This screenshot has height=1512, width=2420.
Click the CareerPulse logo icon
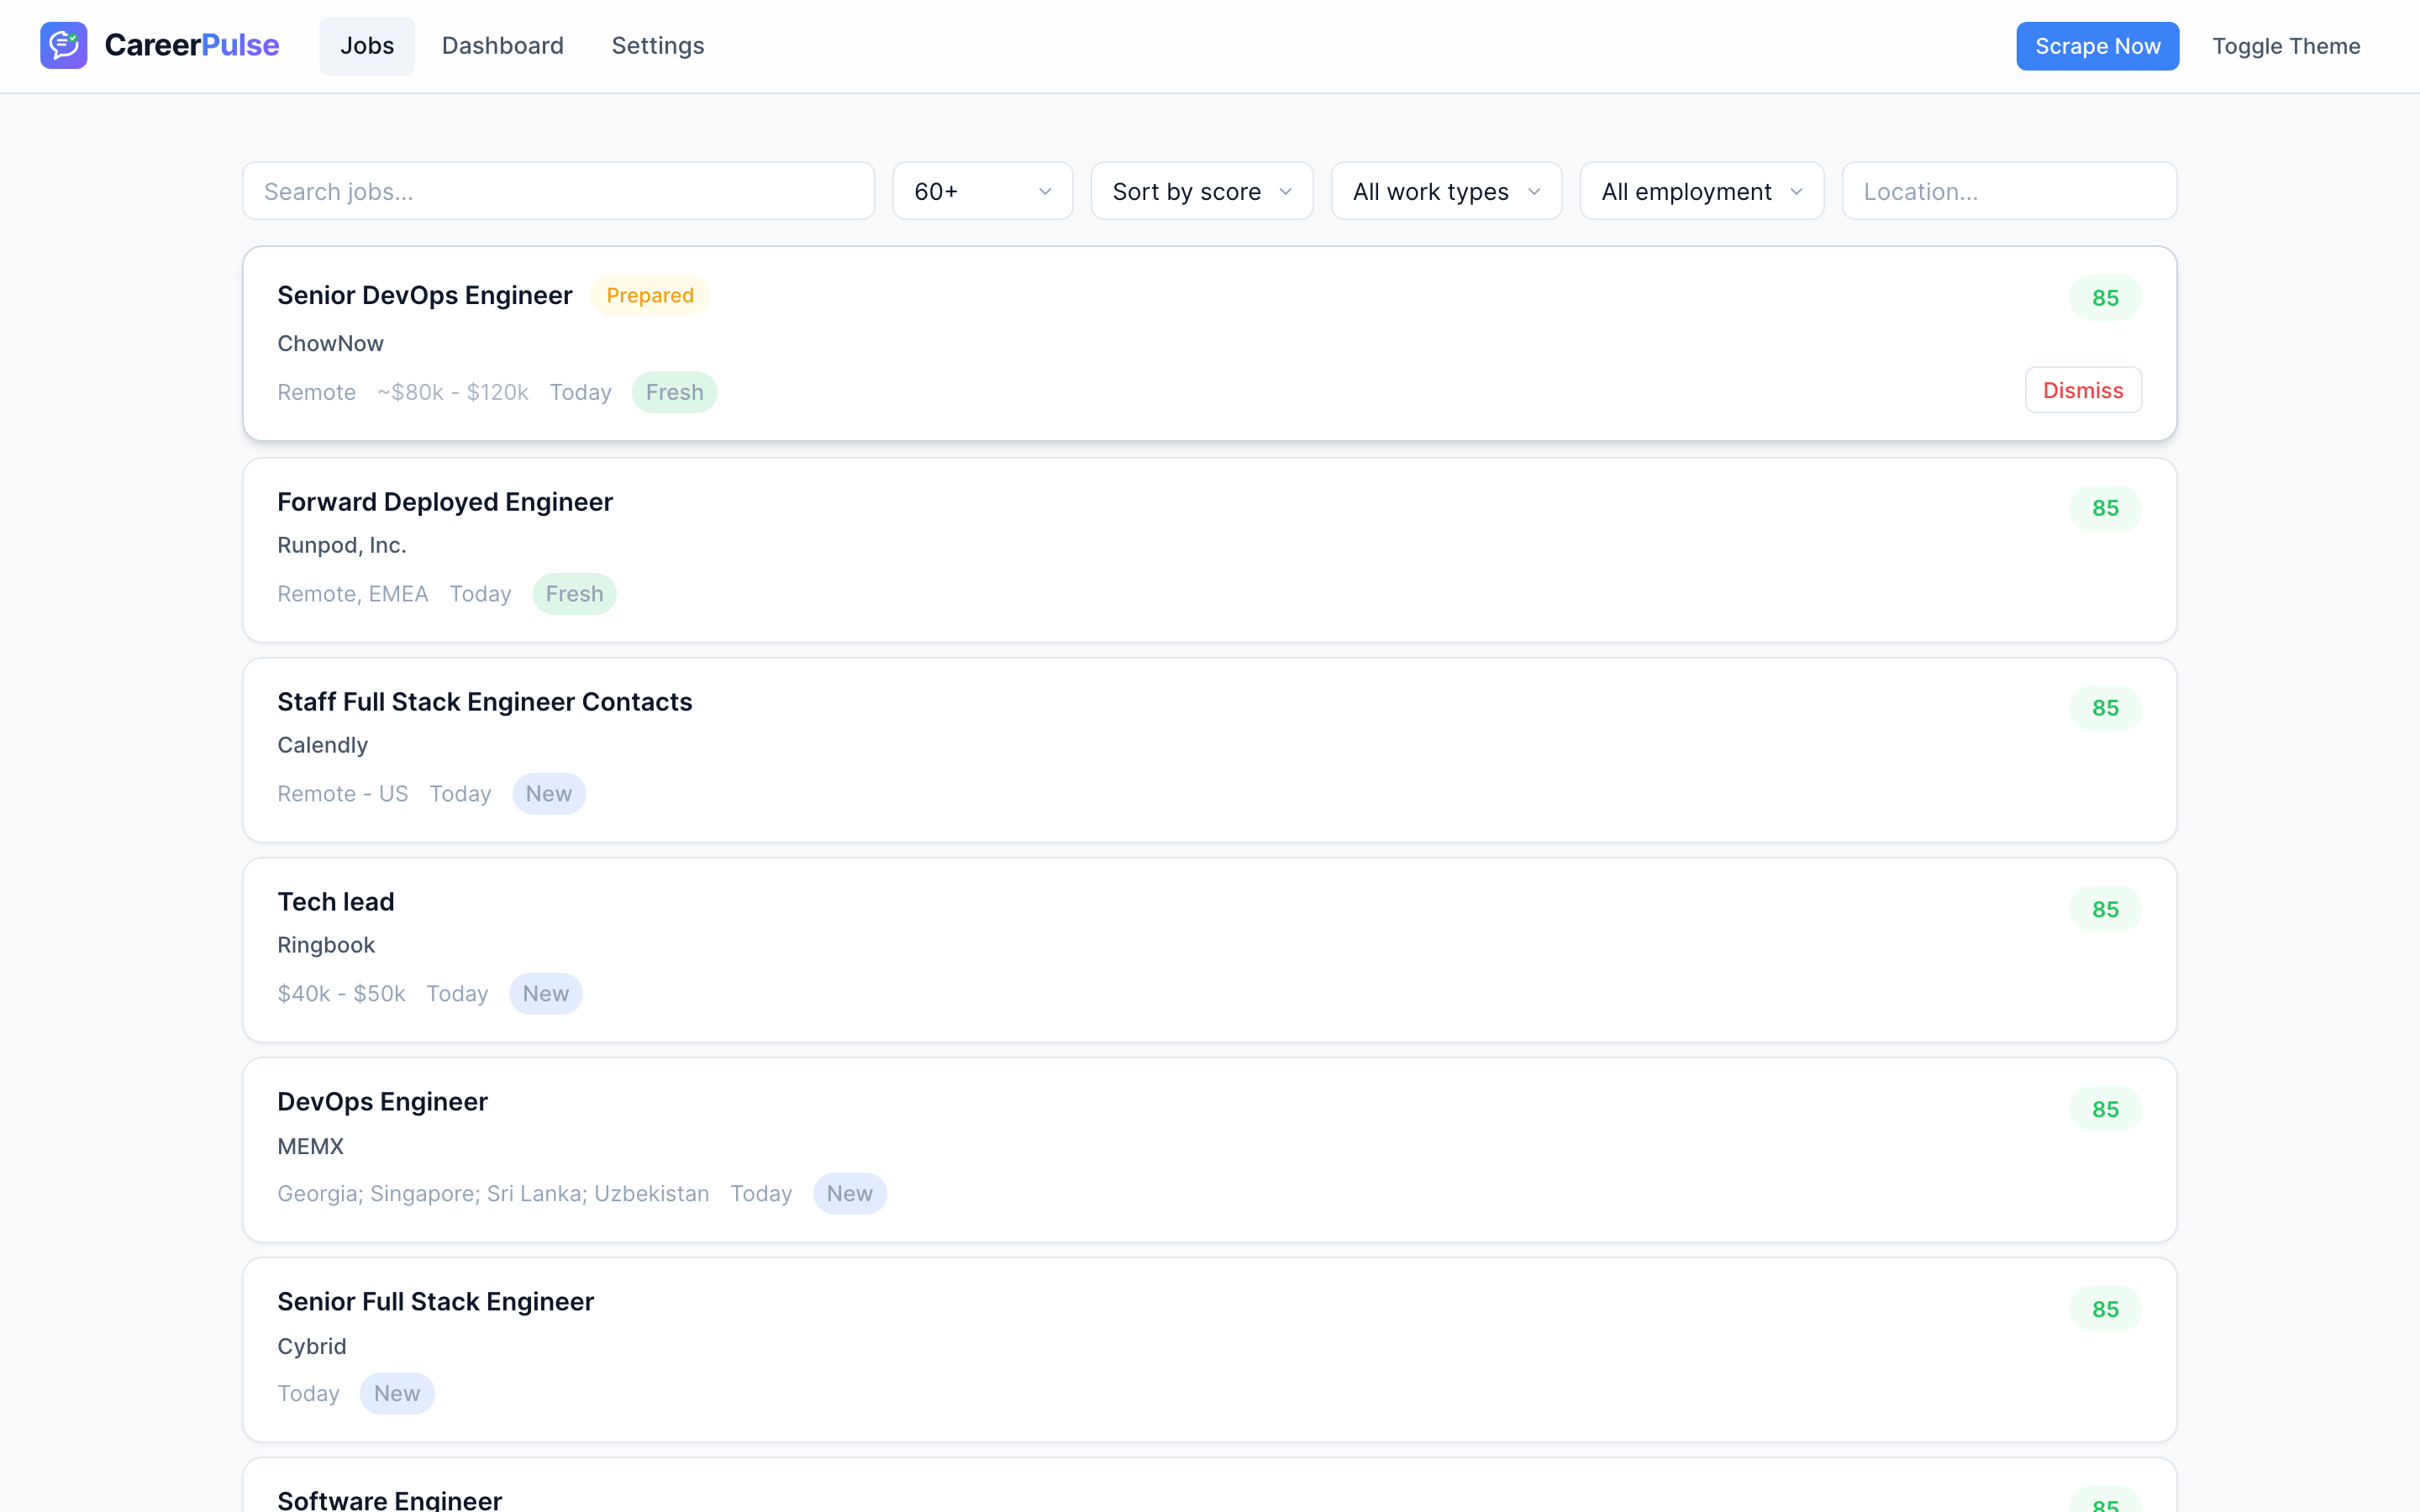(x=63, y=45)
